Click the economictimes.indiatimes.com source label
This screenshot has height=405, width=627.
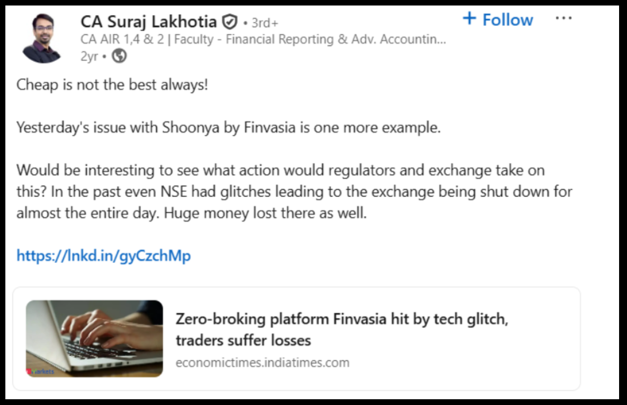(x=262, y=362)
